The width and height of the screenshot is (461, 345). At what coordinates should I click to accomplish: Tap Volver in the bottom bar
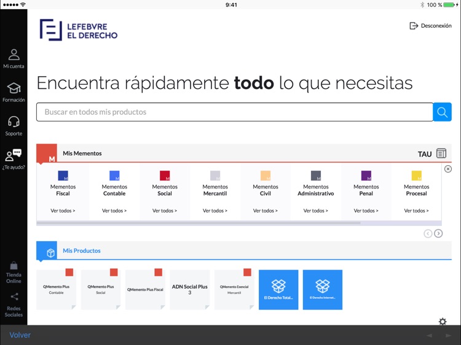20,335
